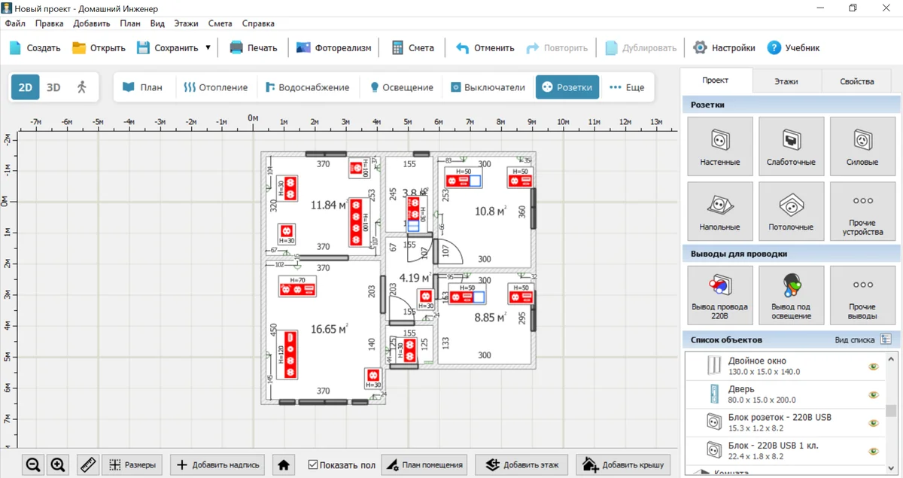Open the Сохранить dropdown arrow

[x=208, y=47]
